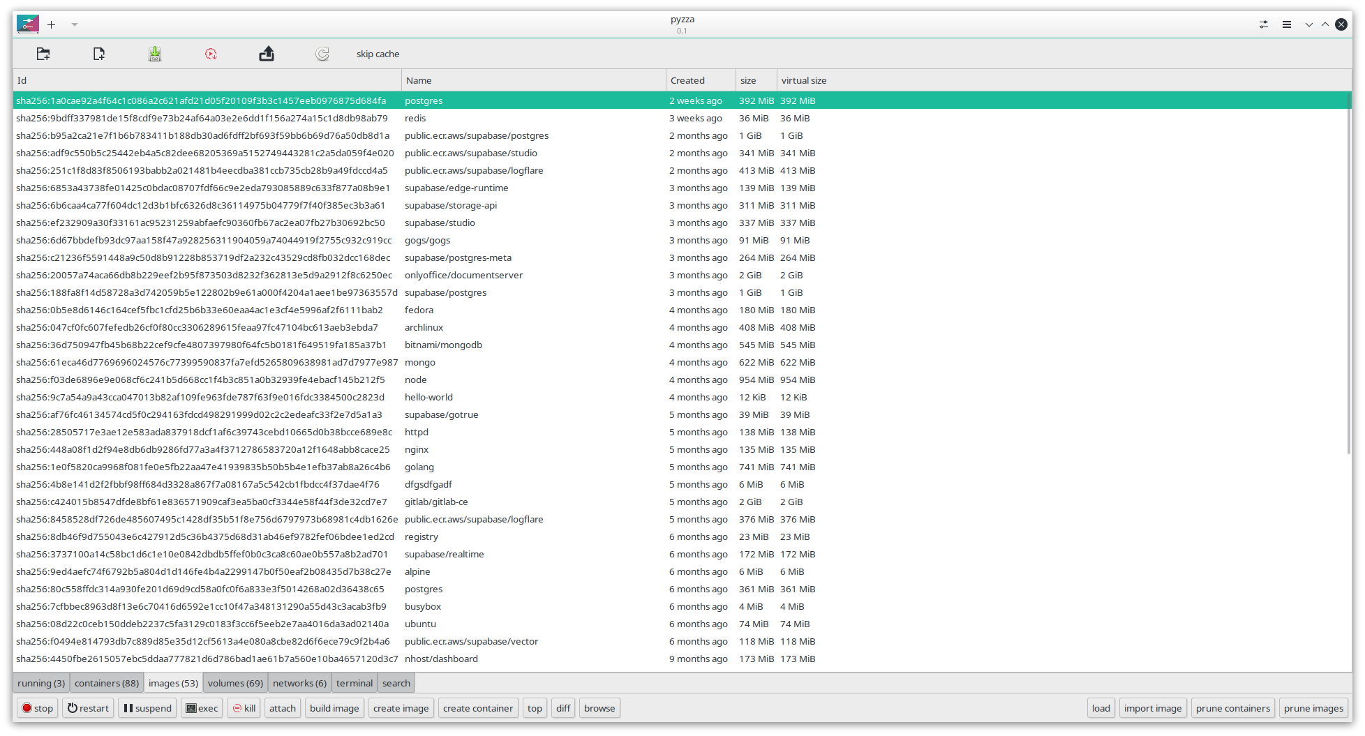The image size is (1365, 736).
Task: Click the stop button
Action: (38, 708)
